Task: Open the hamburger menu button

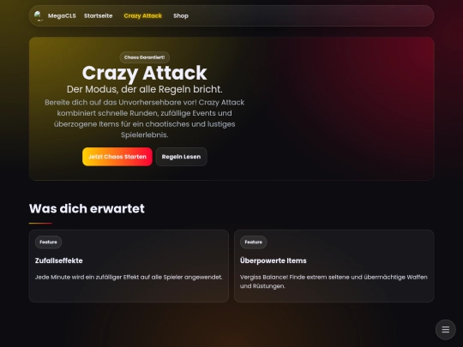Action: [x=446, y=329]
